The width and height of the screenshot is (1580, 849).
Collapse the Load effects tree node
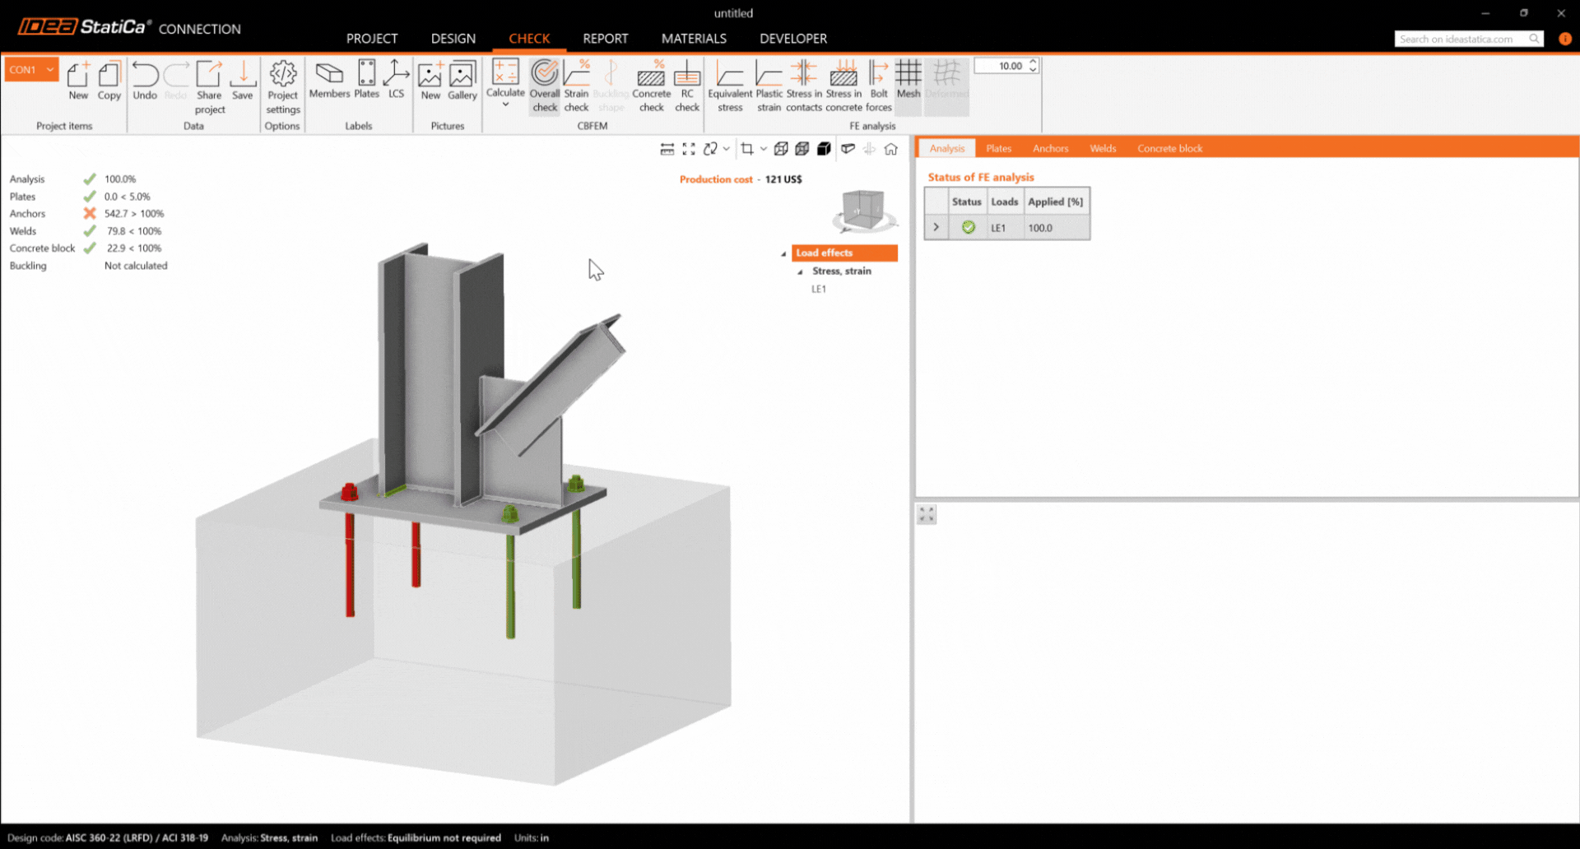(783, 253)
